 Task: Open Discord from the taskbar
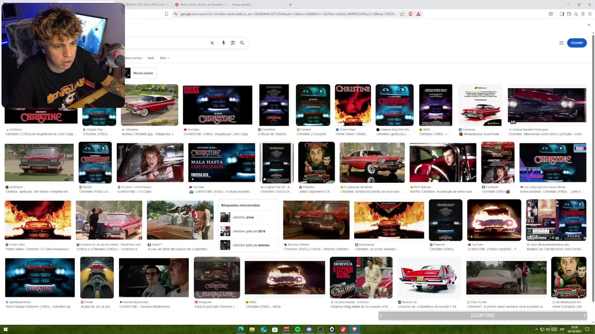[x=309, y=329]
